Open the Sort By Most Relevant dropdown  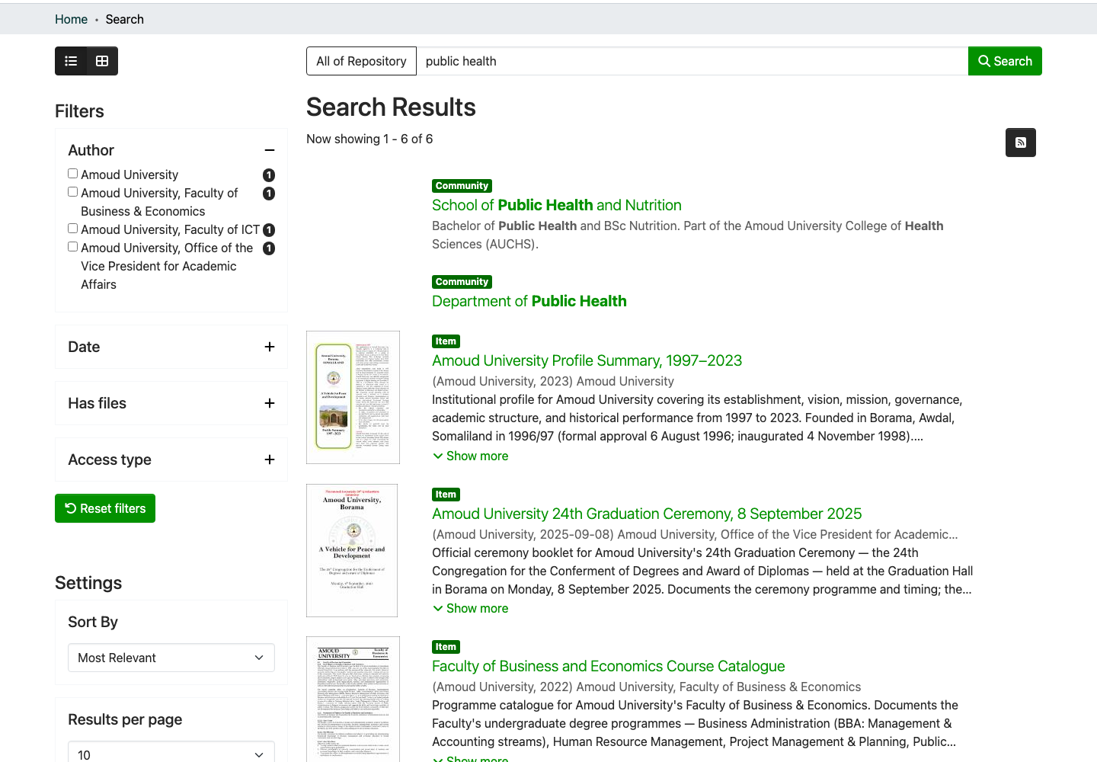[x=171, y=658]
